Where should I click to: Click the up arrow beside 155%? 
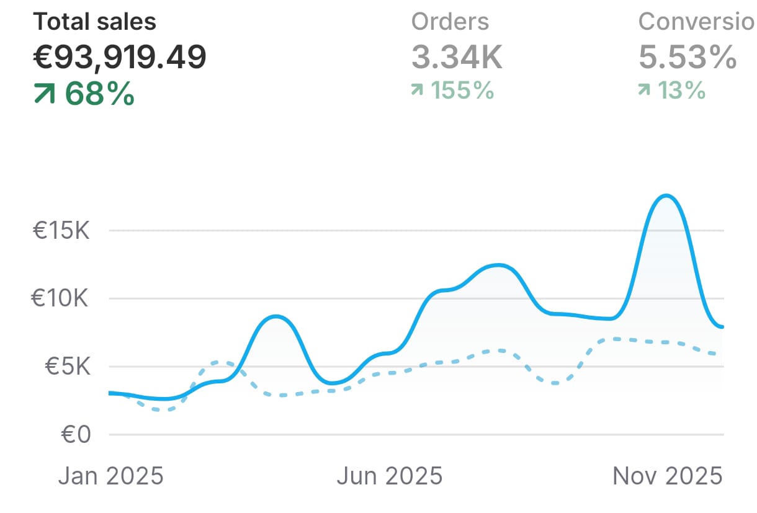[418, 91]
